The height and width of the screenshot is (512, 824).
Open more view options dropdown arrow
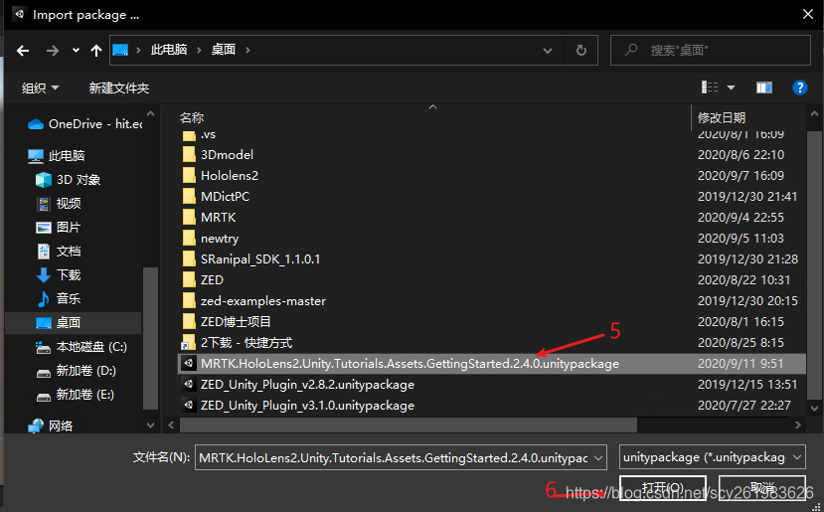point(731,87)
